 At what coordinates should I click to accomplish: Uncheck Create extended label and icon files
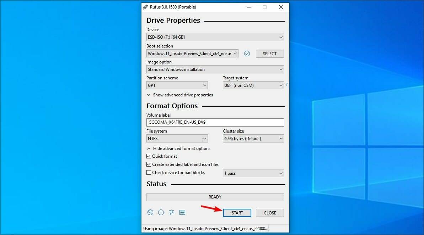click(149, 164)
